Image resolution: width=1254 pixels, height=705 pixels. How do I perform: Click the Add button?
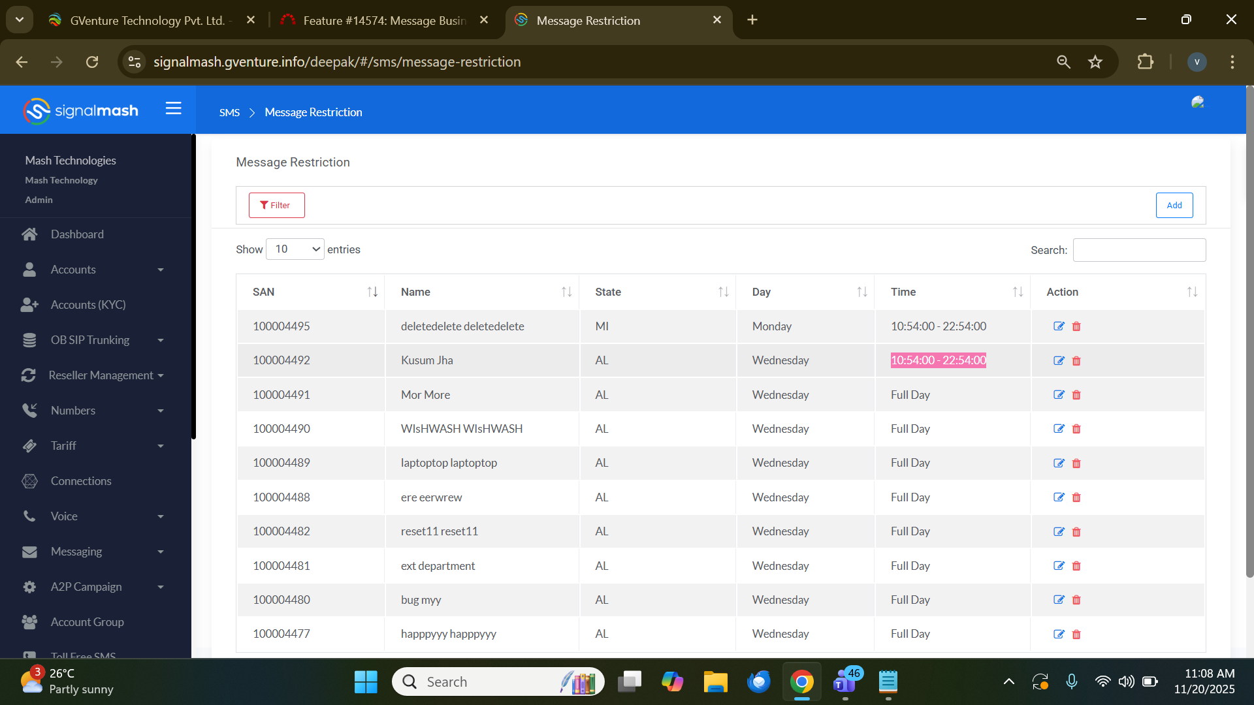(x=1174, y=205)
